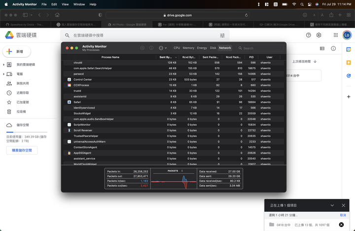The image size is (355, 231).
Task: Open the Window menu
Action: pos(79,4)
